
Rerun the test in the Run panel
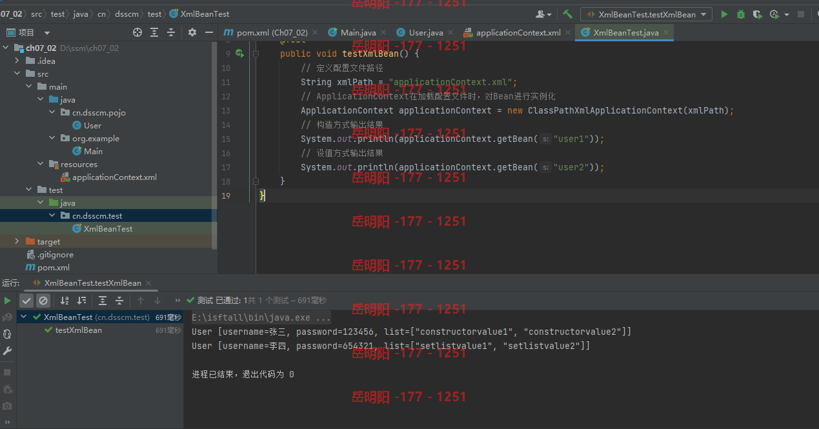(x=7, y=301)
